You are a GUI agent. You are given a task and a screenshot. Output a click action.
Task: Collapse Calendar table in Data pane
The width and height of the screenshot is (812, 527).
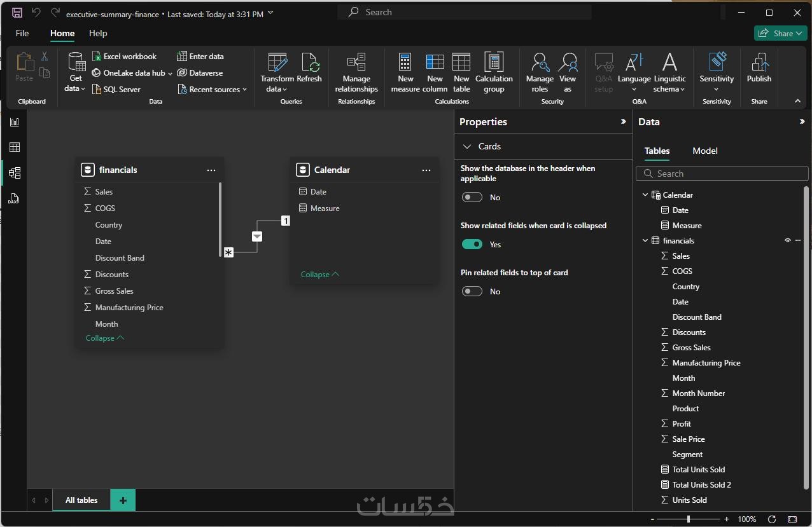[645, 195]
